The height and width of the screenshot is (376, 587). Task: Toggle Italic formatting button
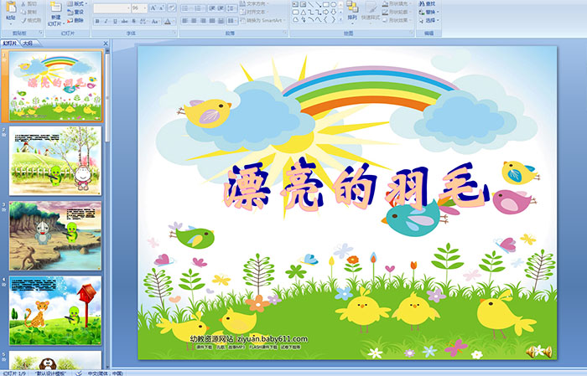(105, 21)
